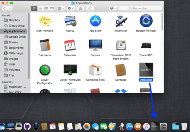This screenshot has height=132, width=190.
Task: Open Bureau in the sidebar
Action: [x=14, y=42]
